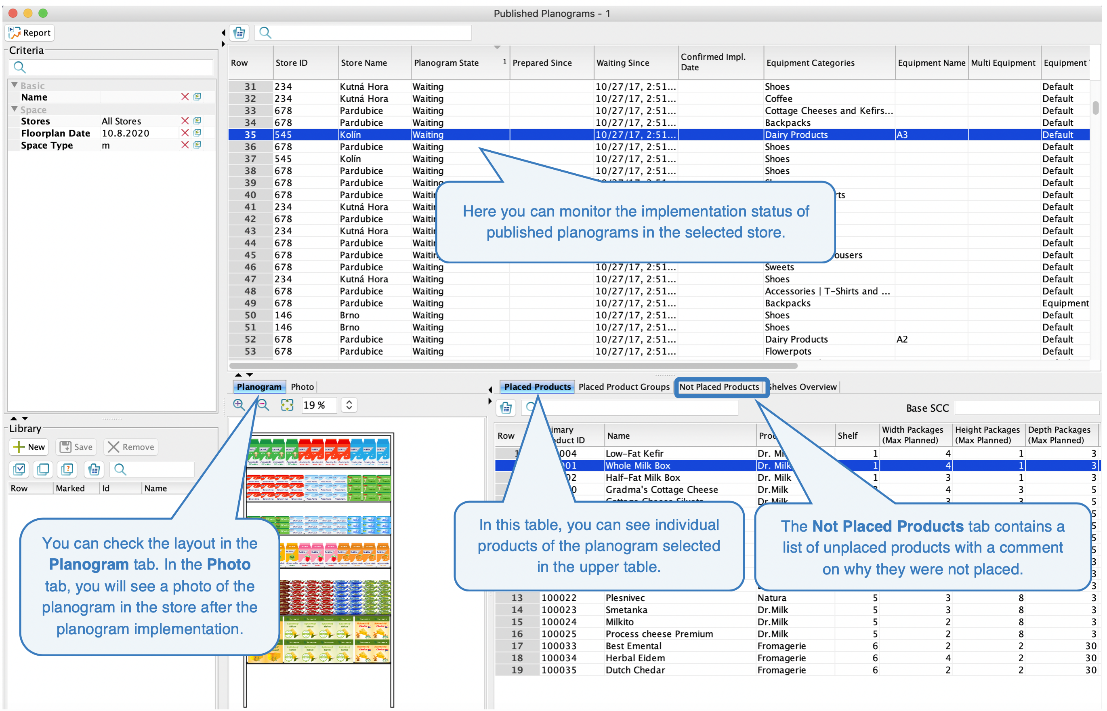Image resolution: width=1107 pixels, height=711 pixels.
Task: Open the table layout icon above the upper table
Action: pos(239,33)
